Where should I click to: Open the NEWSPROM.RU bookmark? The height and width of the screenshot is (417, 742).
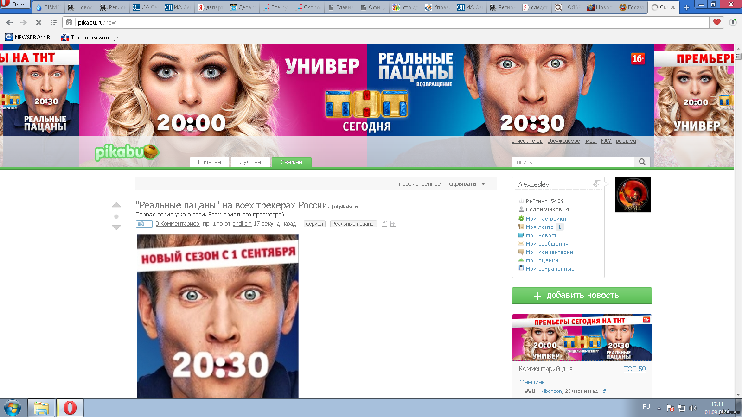[x=29, y=37]
